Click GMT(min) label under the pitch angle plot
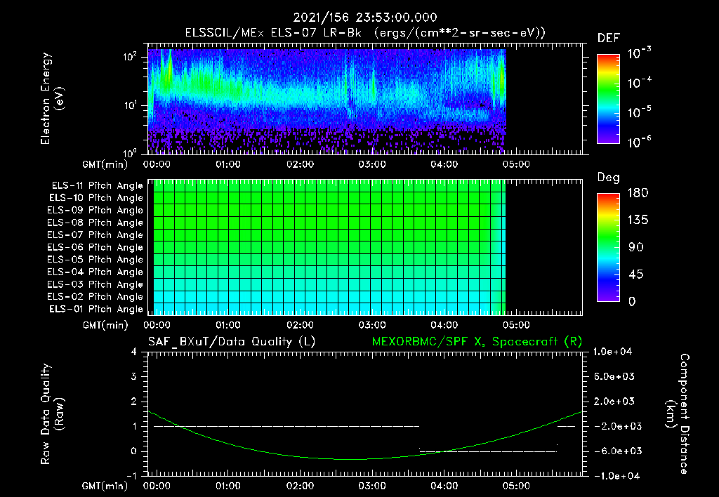 pos(105,326)
